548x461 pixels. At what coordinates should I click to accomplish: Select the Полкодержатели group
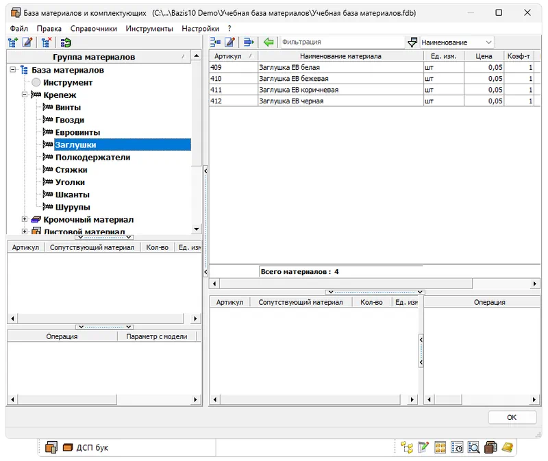[x=92, y=158]
